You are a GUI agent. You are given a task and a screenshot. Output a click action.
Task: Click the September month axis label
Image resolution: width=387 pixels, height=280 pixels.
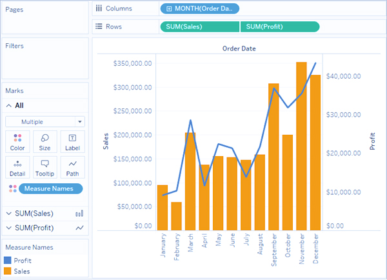click(274, 250)
